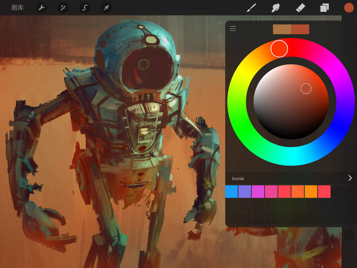Open the Gallery (图库) view

pos(17,8)
